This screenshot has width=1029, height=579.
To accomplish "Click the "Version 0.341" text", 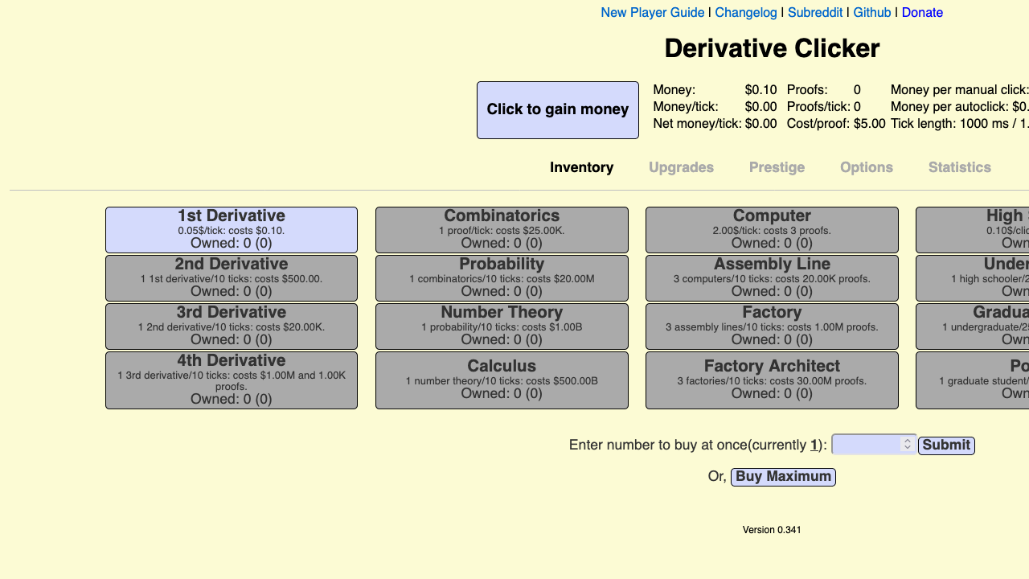I will pyautogui.click(x=772, y=530).
